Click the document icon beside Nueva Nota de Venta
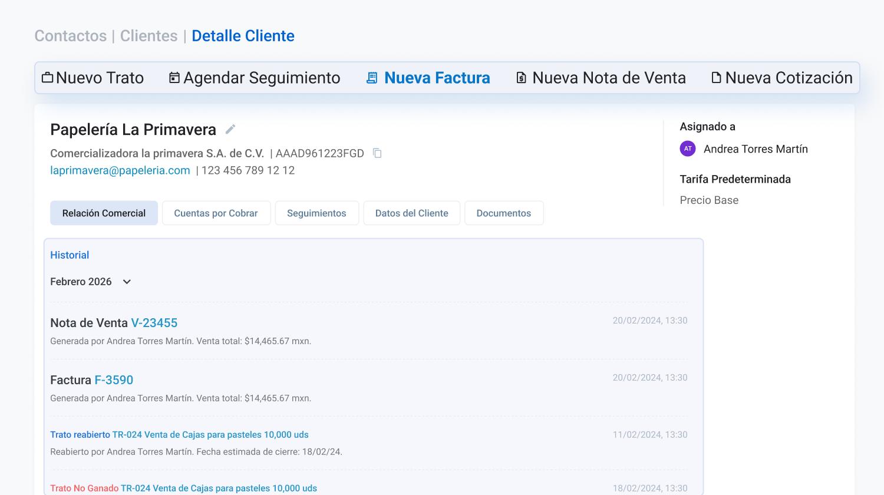The image size is (884, 495). (x=521, y=78)
